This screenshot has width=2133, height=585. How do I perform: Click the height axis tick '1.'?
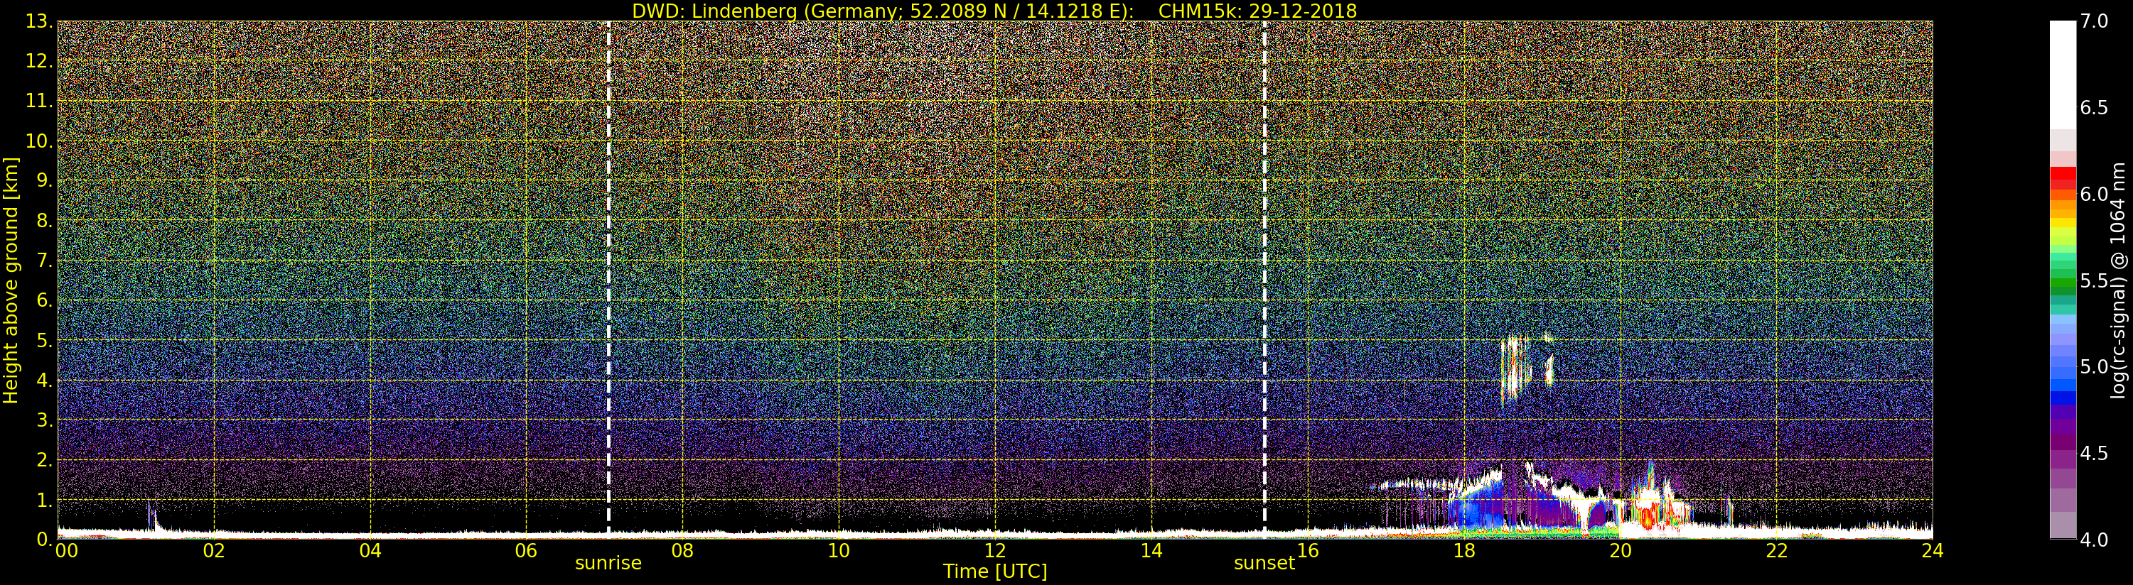point(45,500)
